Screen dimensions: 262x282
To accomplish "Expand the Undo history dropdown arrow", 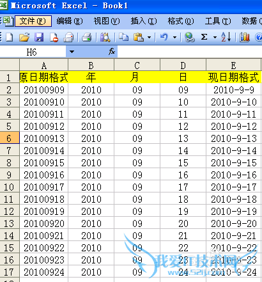I will click(175, 38).
